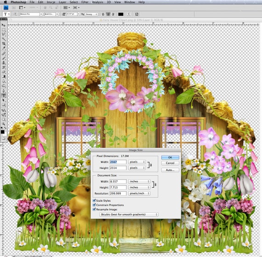Toggle Quick Mask mode at toolbox bottom
This screenshot has height=257, width=262.
[4, 139]
